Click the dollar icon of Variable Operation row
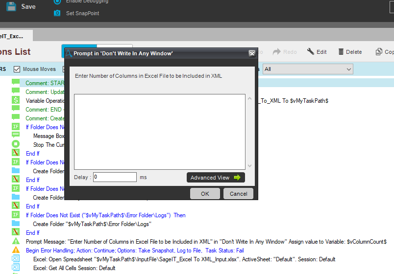 pyautogui.click(x=16, y=100)
